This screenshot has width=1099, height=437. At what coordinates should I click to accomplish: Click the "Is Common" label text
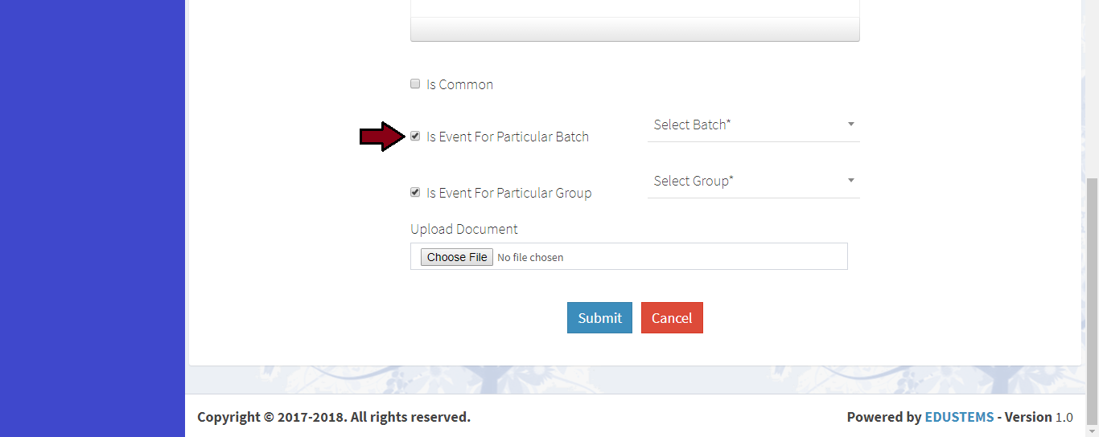[459, 84]
